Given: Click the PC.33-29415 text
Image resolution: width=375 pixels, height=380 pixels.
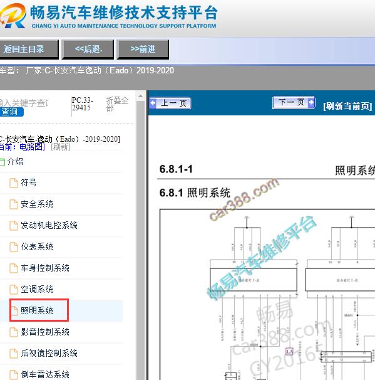Looking at the screenshot, I should coord(82,104).
